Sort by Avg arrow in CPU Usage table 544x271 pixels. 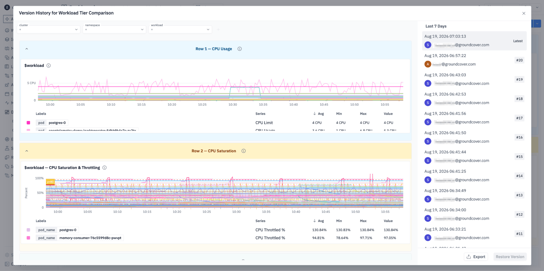point(314,114)
